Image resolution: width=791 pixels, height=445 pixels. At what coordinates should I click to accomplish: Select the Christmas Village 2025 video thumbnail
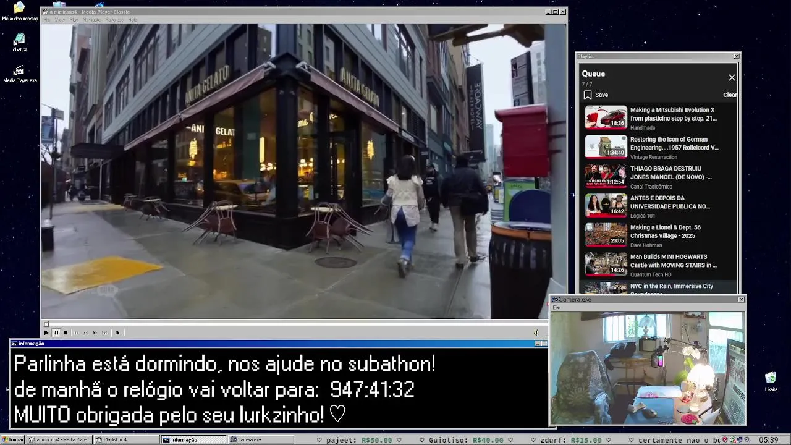click(x=606, y=235)
